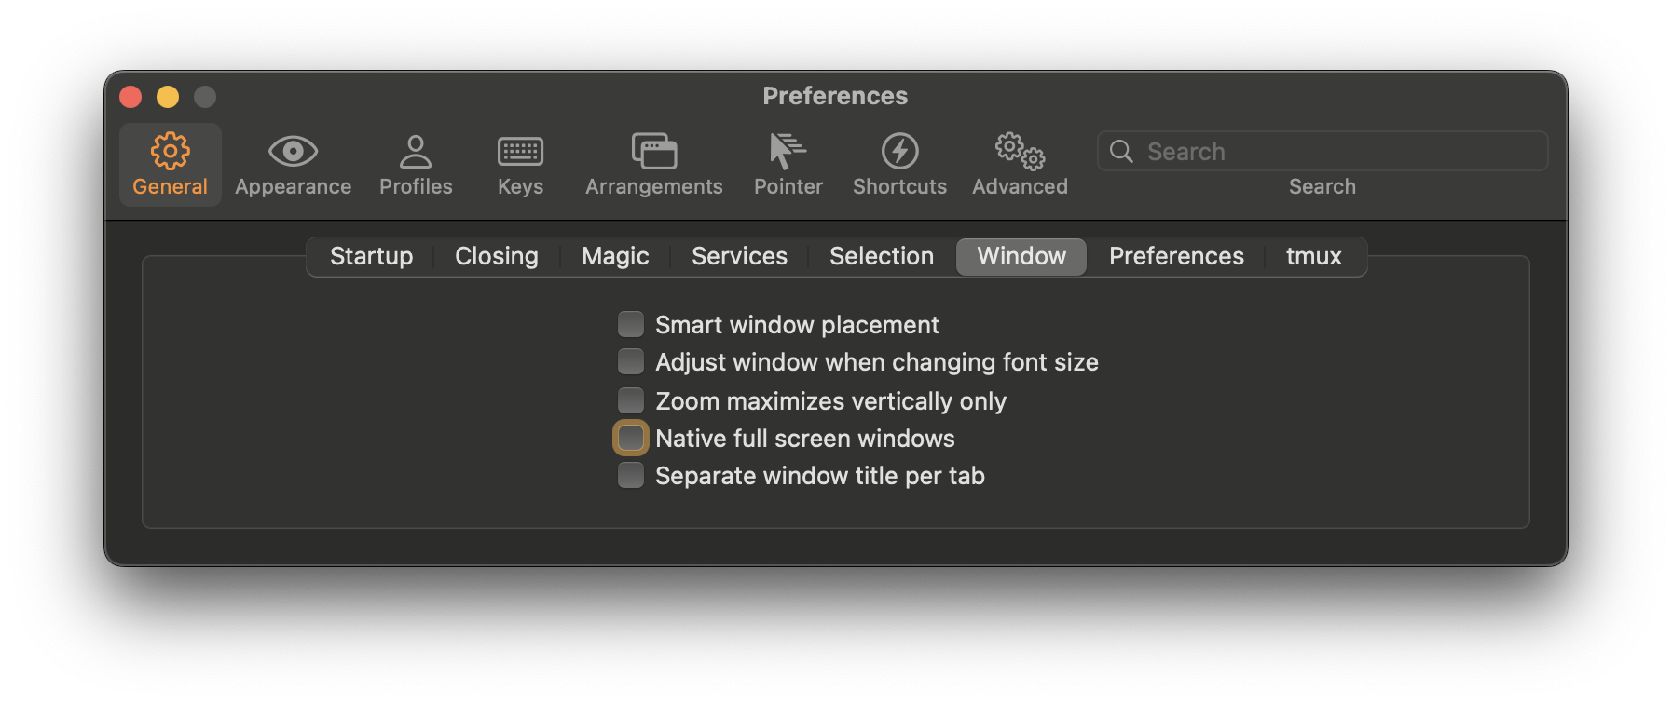Open the Keys settings pane

pos(519,163)
